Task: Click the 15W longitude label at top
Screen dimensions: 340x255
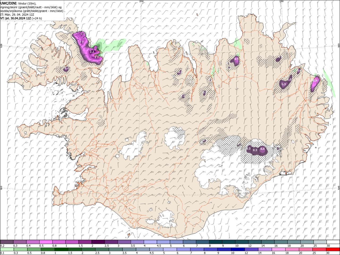Action: (x=281, y=1)
